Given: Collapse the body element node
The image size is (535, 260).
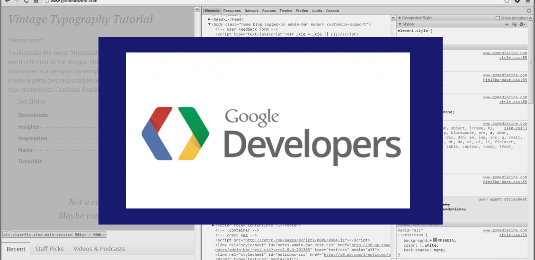Looking at the screenshot, I should [209, 25].
